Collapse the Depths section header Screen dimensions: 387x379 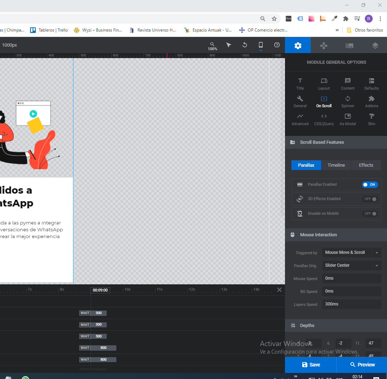click(x=336, y=326)
